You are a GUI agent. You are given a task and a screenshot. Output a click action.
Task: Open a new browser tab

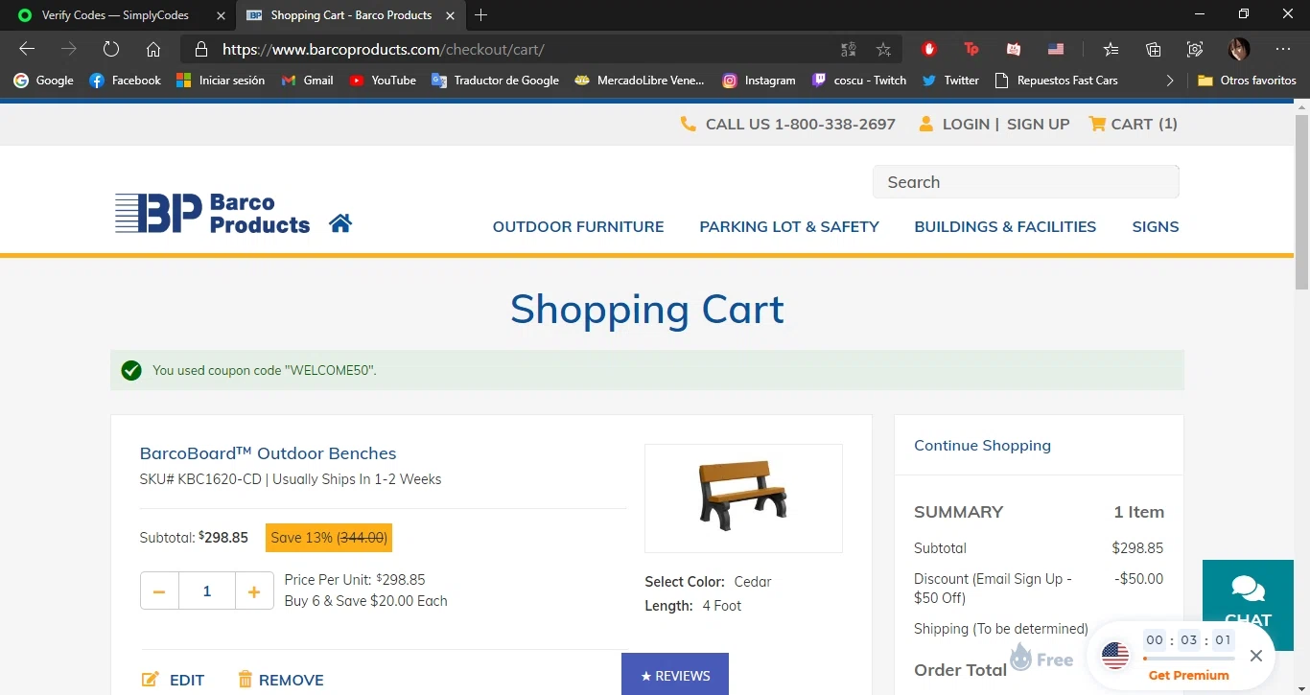pos(481,15)
